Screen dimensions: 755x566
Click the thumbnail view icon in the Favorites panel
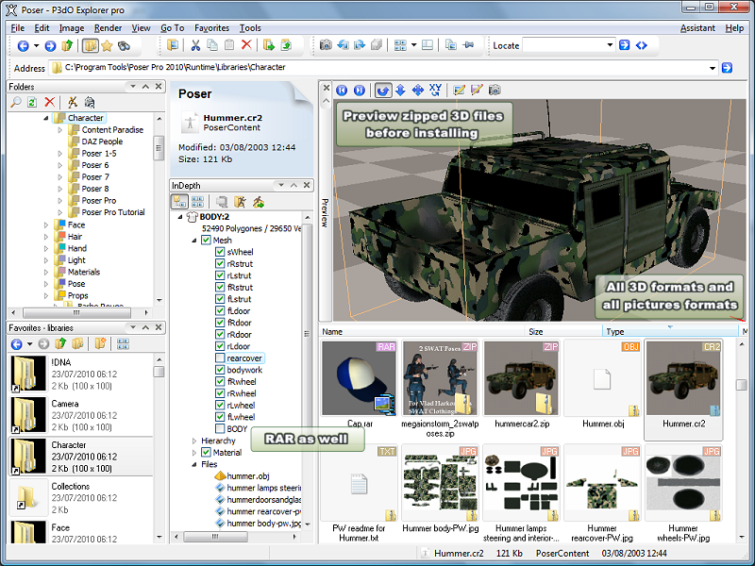tap(123, 343)
